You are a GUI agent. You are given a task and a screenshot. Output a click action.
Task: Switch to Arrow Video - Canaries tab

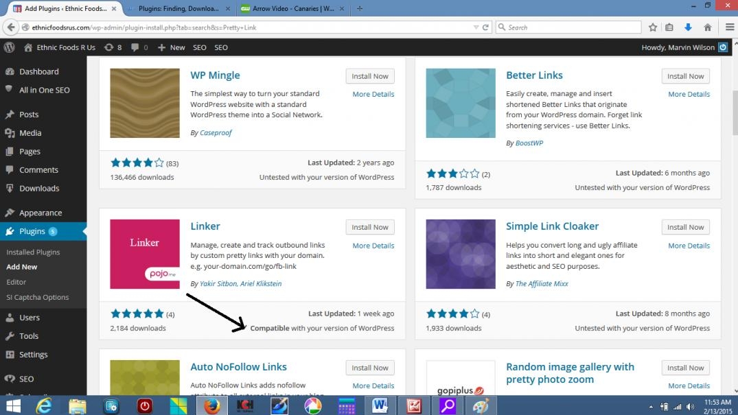tap(292, 8)
